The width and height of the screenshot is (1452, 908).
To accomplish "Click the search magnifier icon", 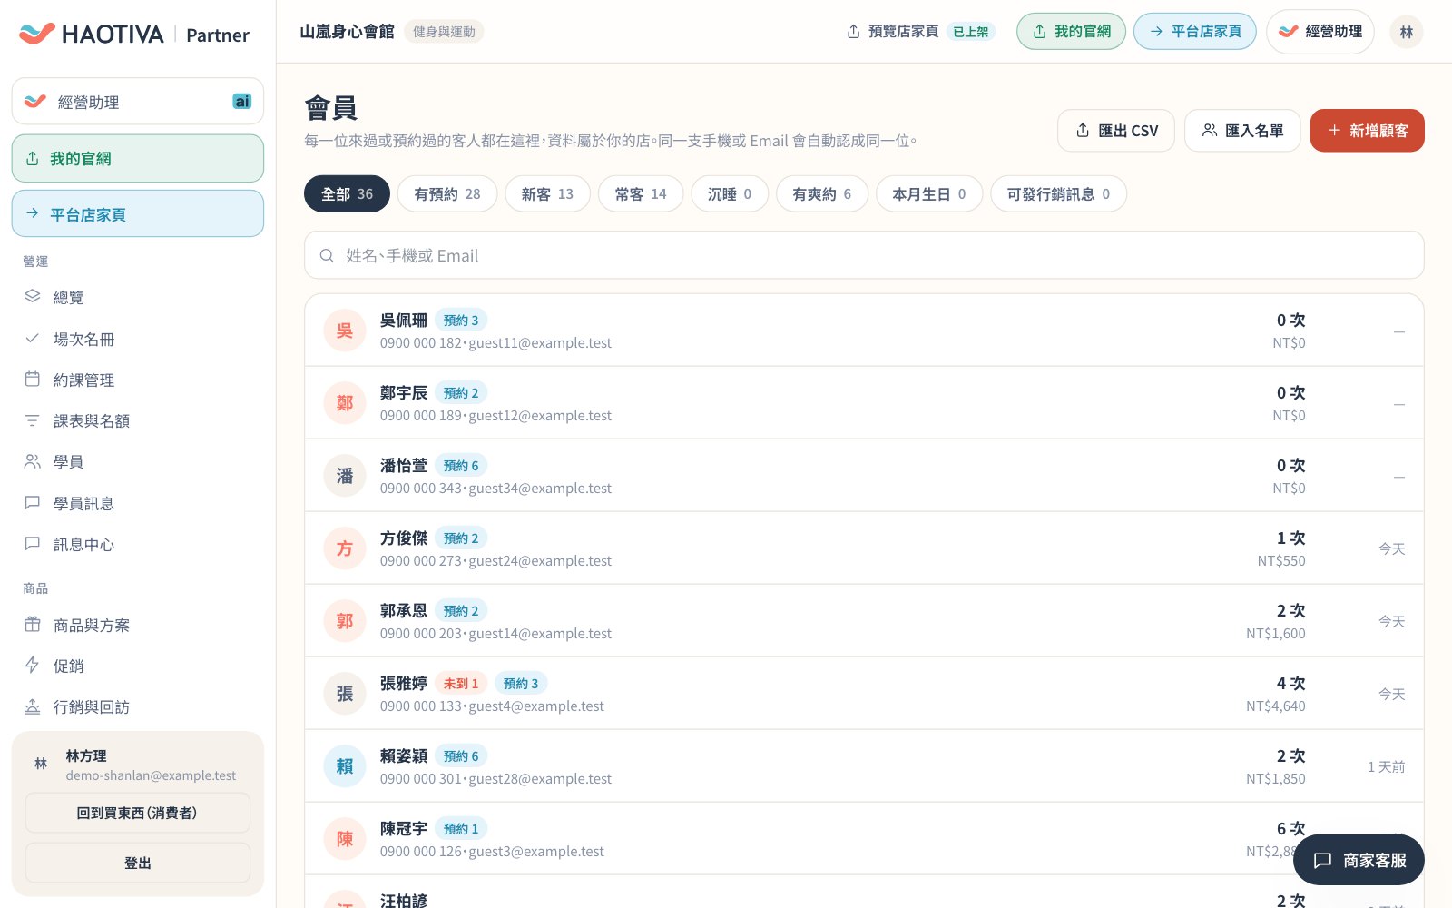I will click(327, 256).
